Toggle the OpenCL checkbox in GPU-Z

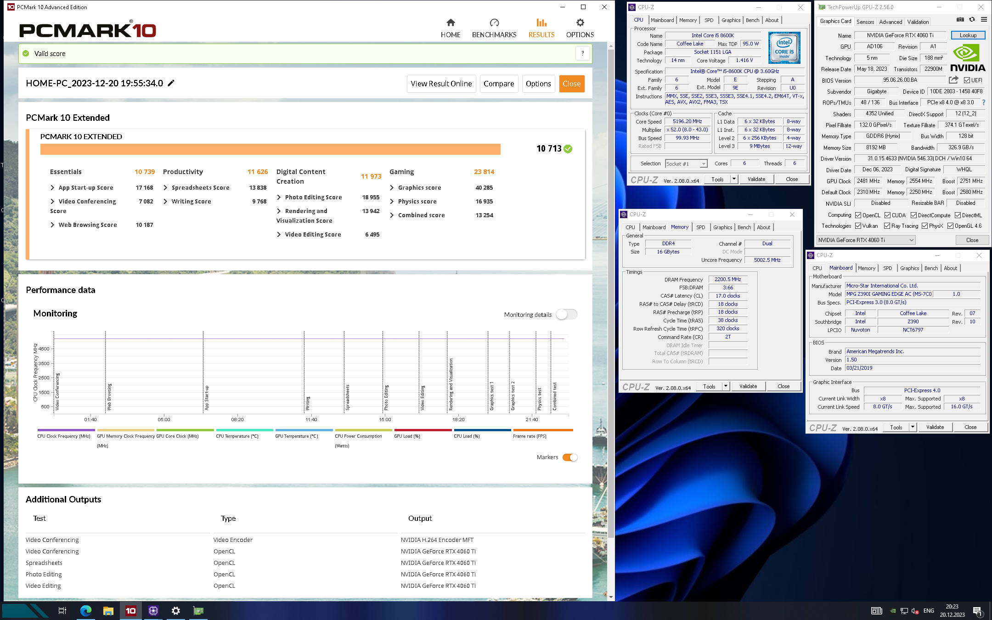point(858,215)
